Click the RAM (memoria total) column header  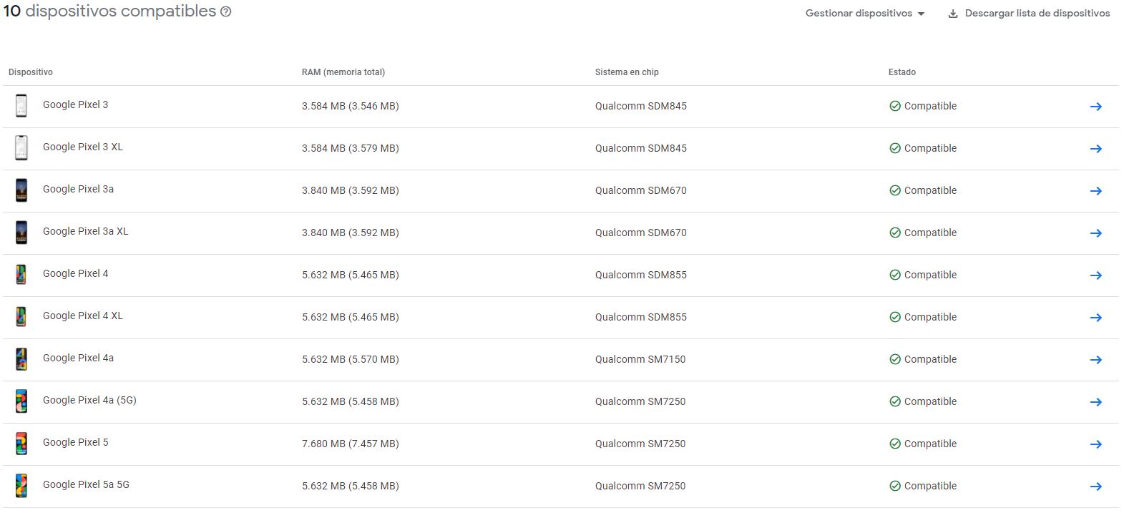point(343,72)
